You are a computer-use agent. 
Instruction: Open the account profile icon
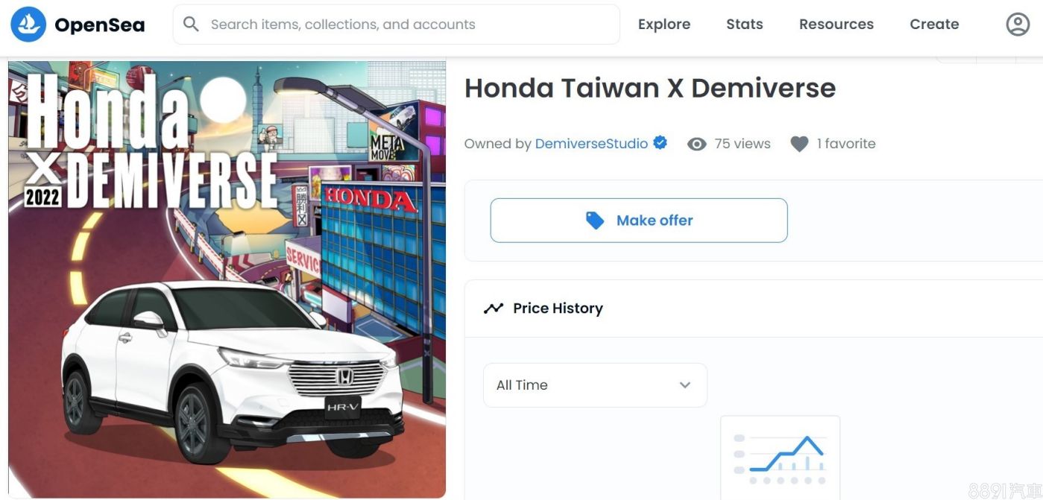pos(1018,25)
